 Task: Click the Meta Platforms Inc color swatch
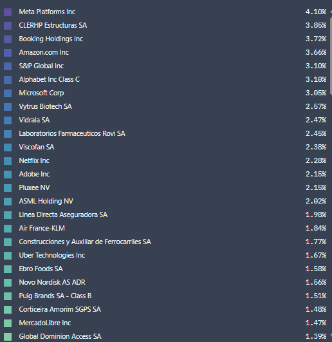tap(8, 12)
